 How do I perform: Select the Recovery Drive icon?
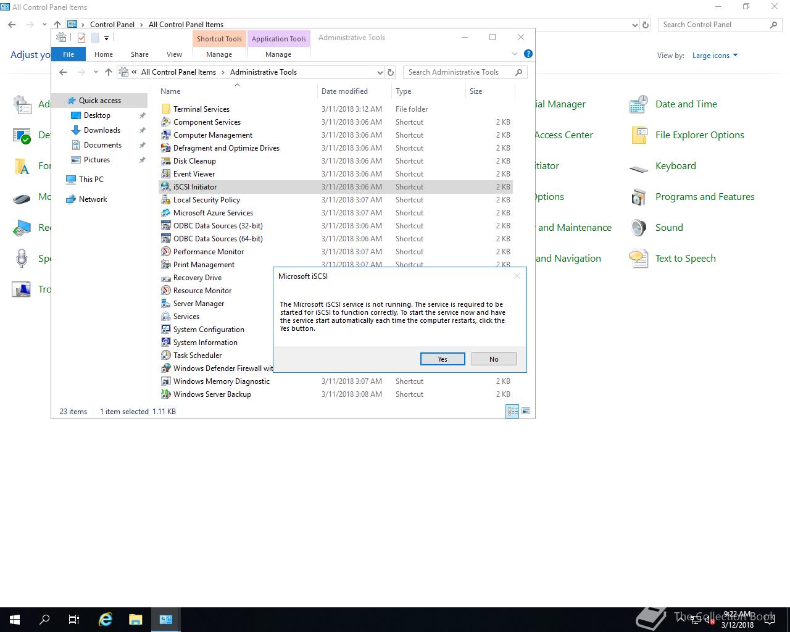[x=165, y=278]
